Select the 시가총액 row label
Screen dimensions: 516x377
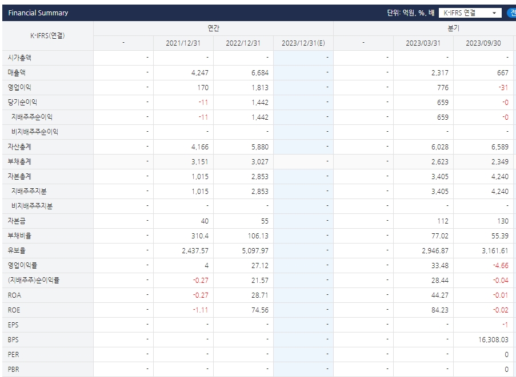(19, 58)
